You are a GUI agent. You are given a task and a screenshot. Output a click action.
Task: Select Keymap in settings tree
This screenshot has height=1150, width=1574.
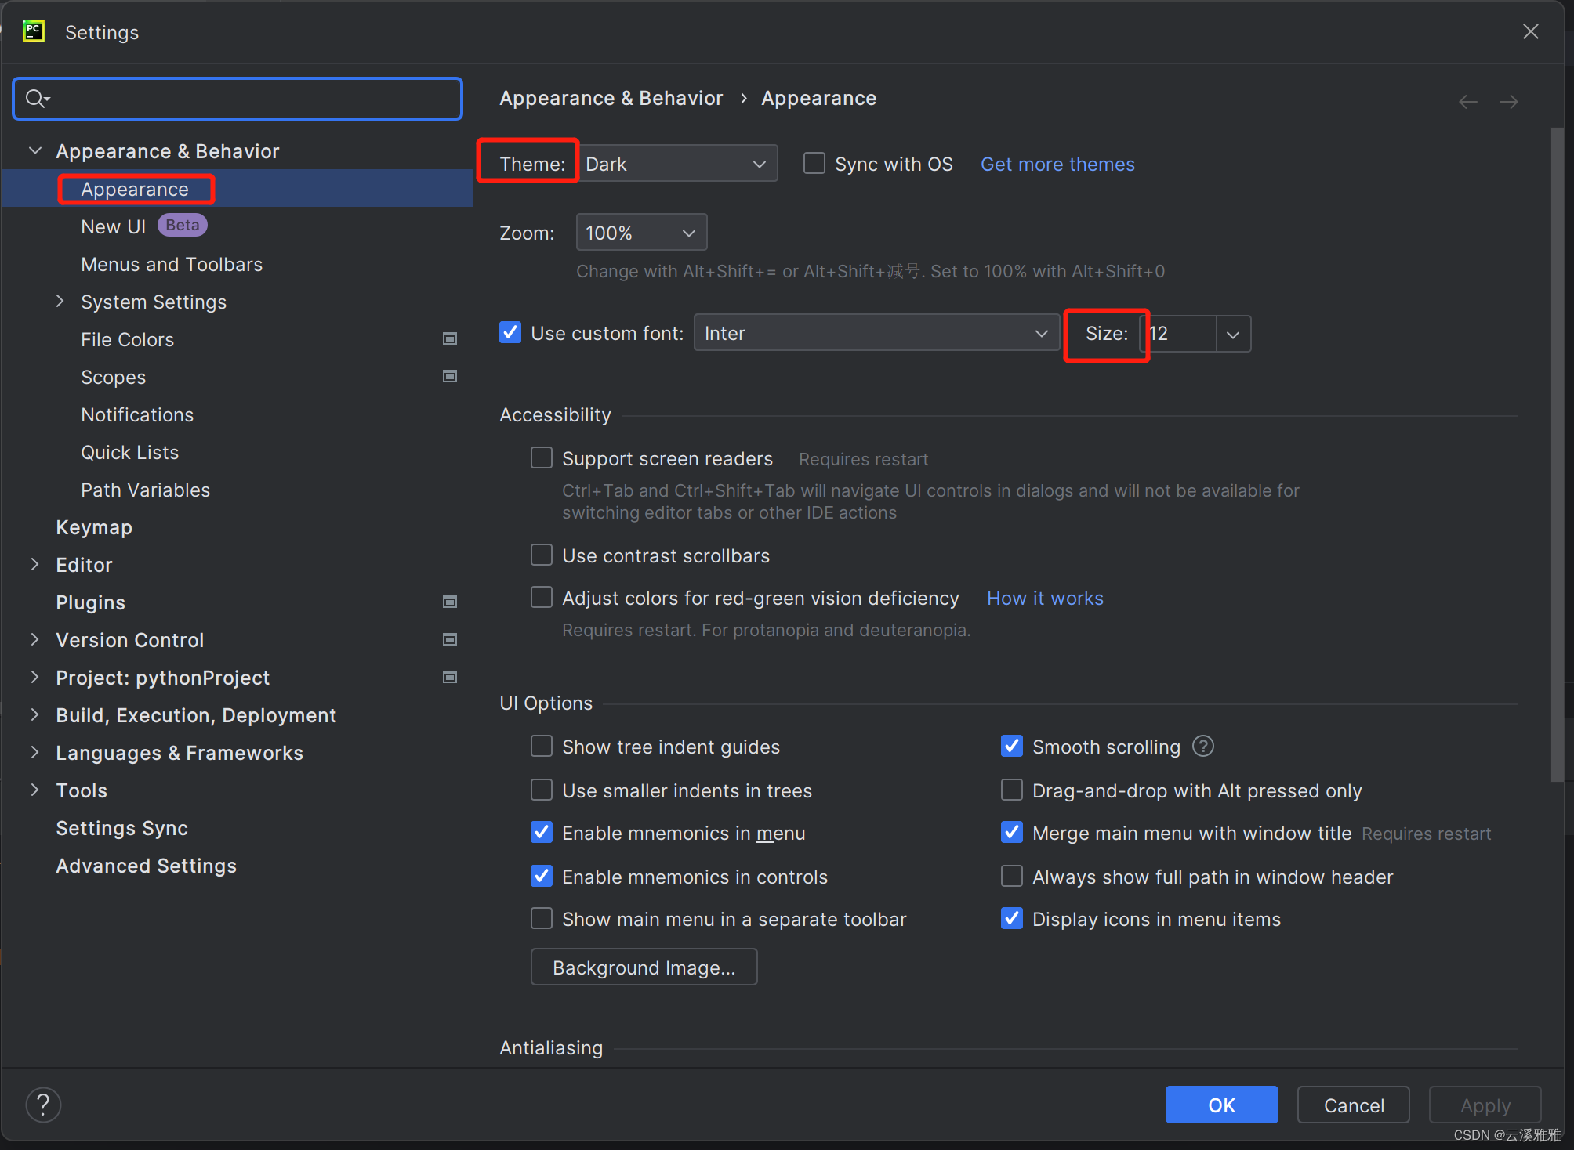click(x=94, y=527)
